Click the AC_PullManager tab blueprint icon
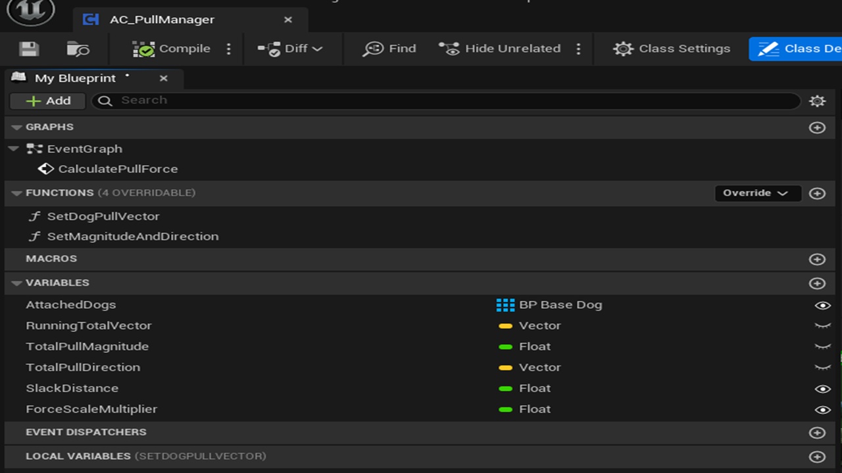842x473 pixels. point(90,20)
